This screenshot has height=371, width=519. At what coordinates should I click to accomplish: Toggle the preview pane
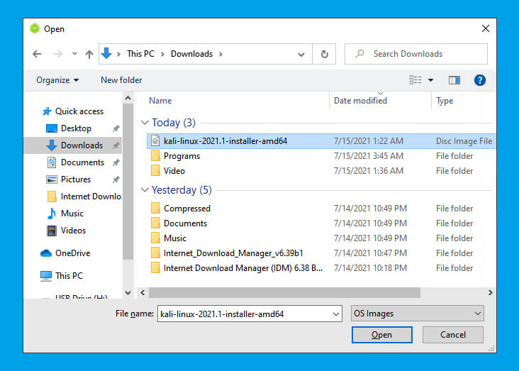pyautogui.click(x=454, y=80)
